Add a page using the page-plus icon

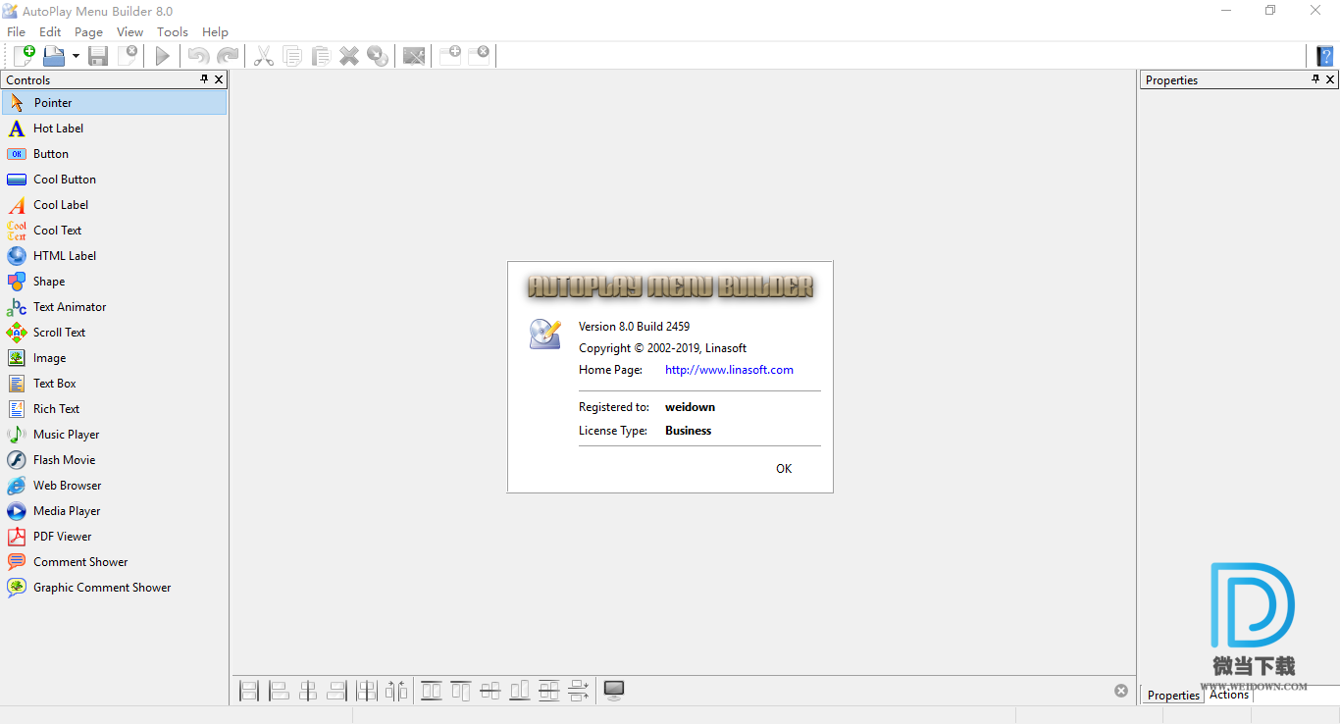click(x=450, y=56)
